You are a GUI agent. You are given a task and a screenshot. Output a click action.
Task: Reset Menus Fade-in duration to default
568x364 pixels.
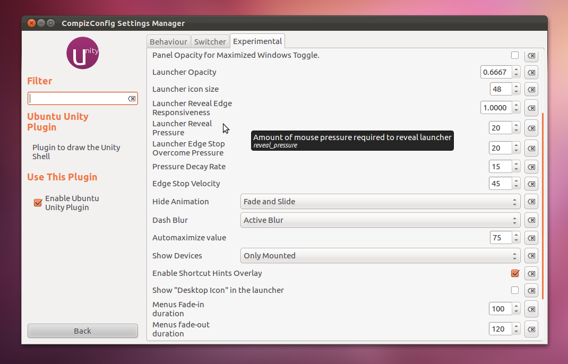point(531,308)
